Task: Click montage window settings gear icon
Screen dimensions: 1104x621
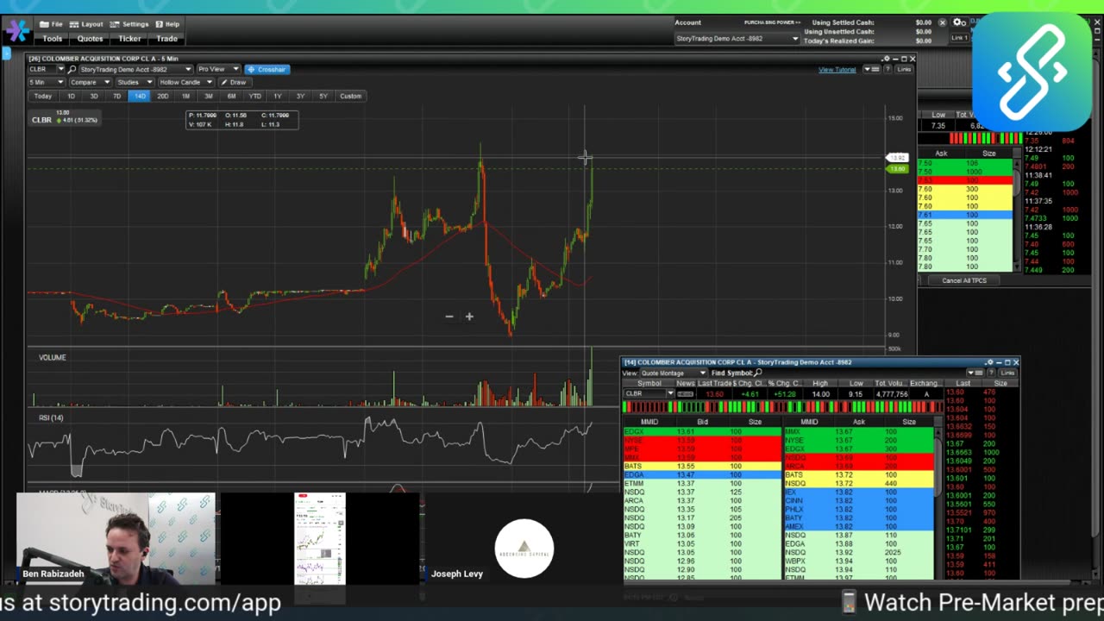Action: [x=989, y=362]
